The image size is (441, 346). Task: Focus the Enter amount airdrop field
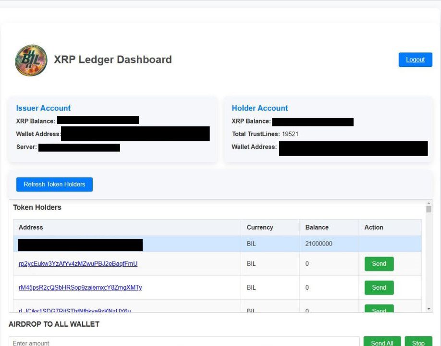click(184, 342)
